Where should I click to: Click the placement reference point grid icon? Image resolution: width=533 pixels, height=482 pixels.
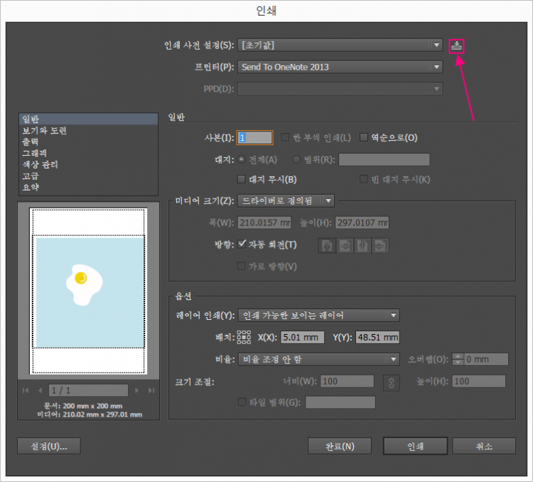pyautogui.click(x=244, y=337)
